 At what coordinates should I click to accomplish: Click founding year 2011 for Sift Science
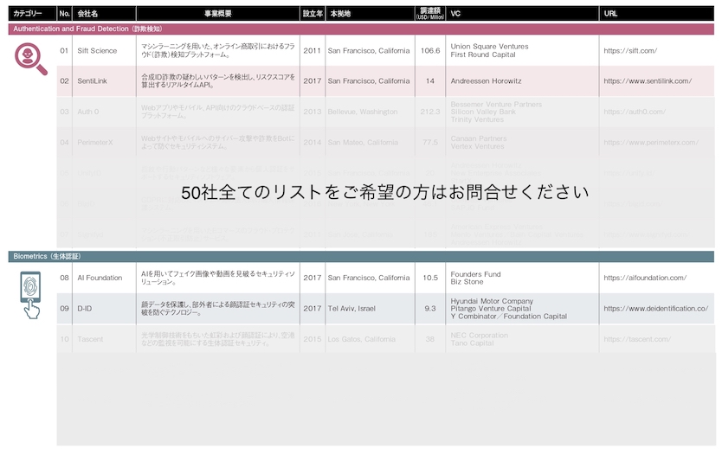[x=313, y=51]
